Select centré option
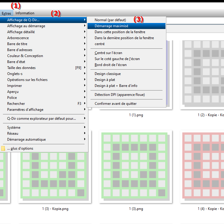Image resolution: width=224 pixels, height=224 pixels. (126, 44)
